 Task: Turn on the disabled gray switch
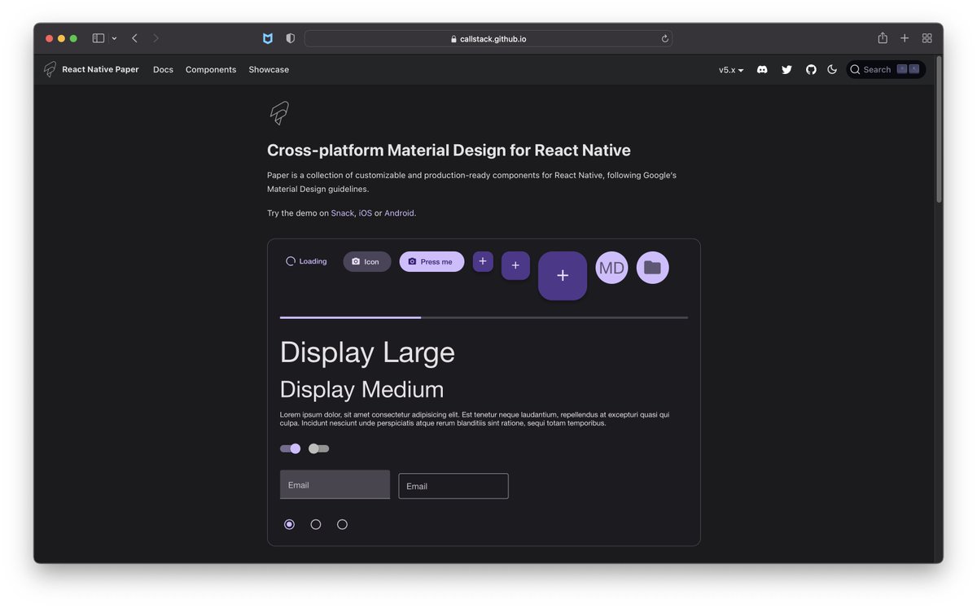click(319, 448)
